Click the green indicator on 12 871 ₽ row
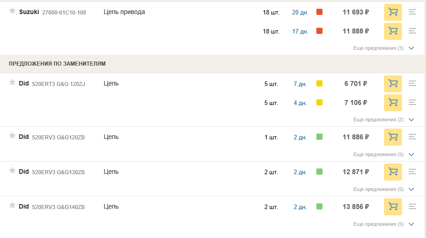Screen dimensions: 426x238 [x=319, y=171]
